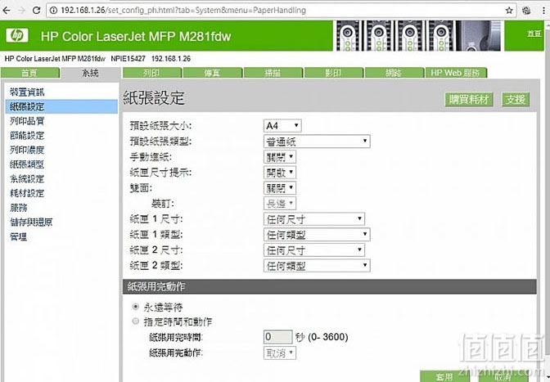Click the site info icon in address bar
Image resolution: width=550 pixels, height=382 pixels.
53,10
